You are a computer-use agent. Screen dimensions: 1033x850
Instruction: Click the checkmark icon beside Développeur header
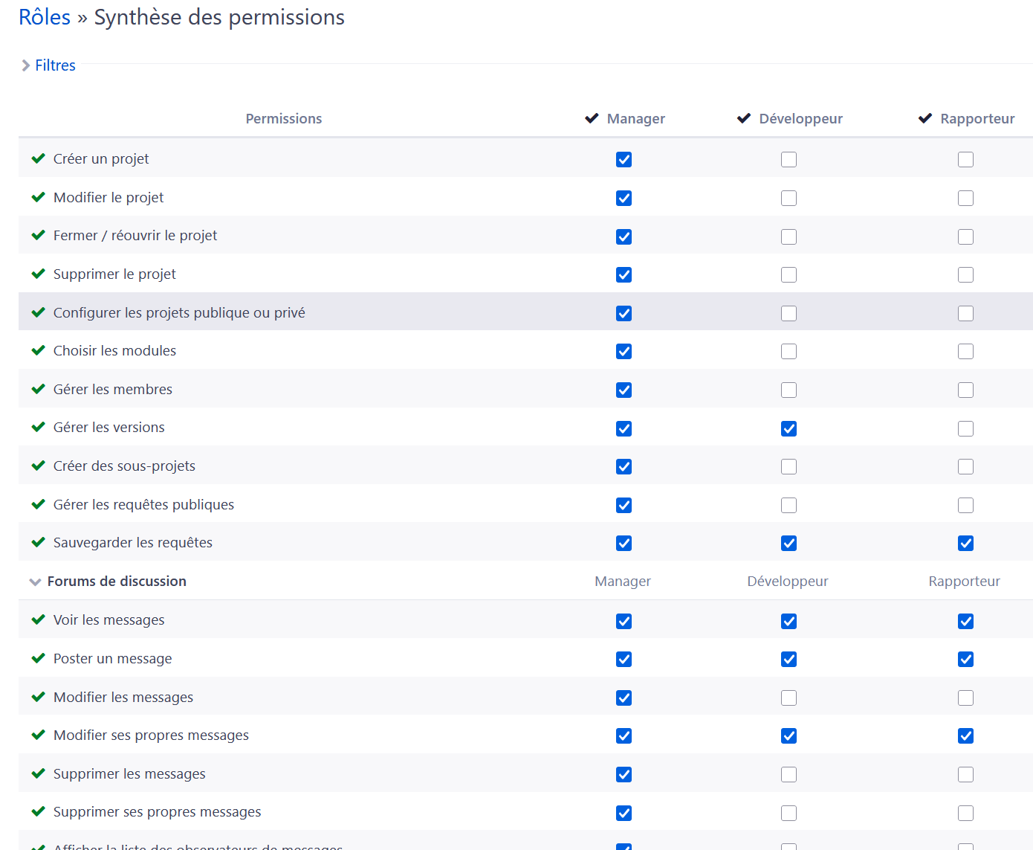pyautogui.click(x=743, y=118)
